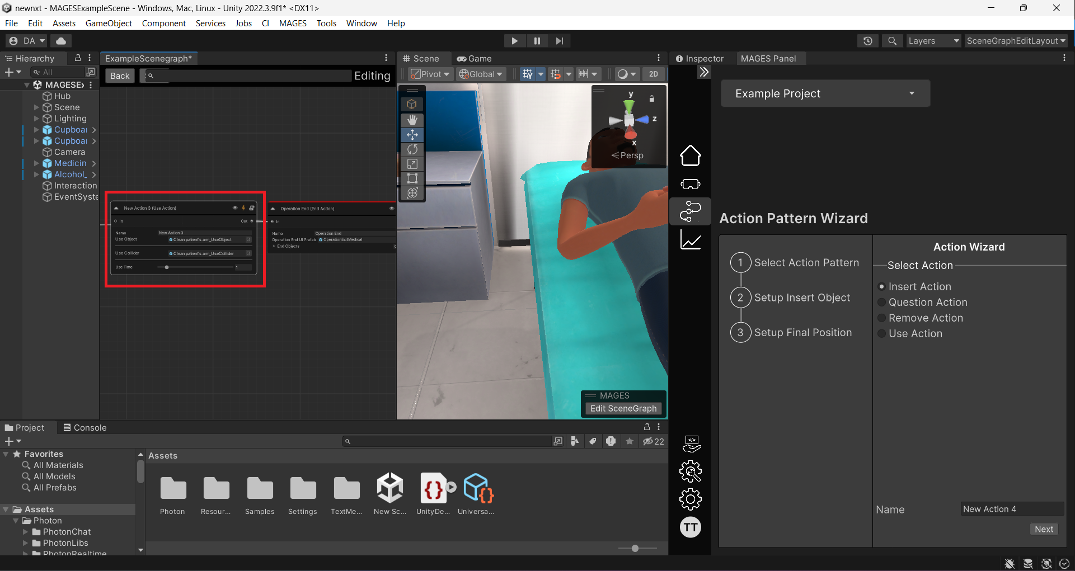Open the Global handle rotation dropdown
Screen dimensions: 1075x571
point(481,74)
